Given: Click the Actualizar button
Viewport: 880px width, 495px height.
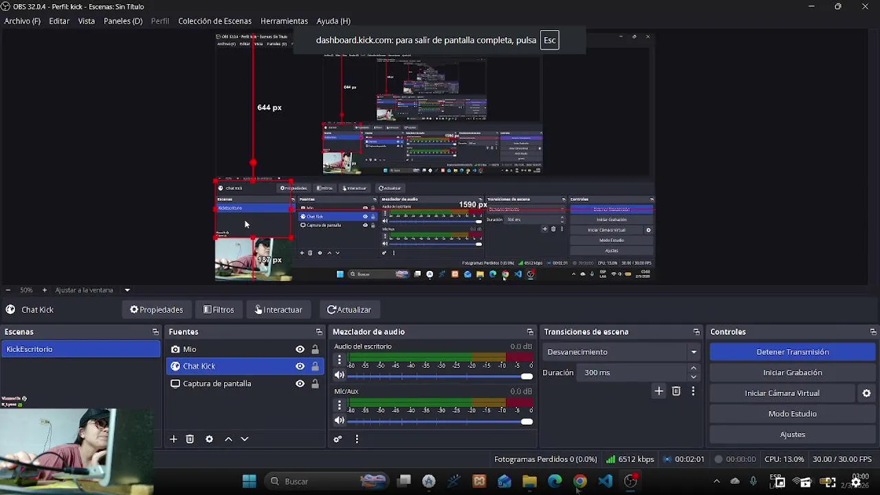Looking at the screenshot, I should (349, 310).
